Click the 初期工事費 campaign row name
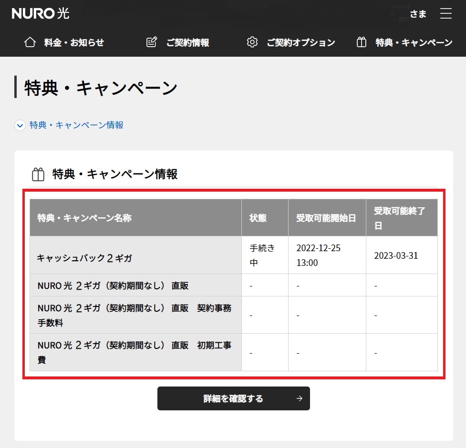Viewport: 466px width, 448px height. click(x=135, y=352)
